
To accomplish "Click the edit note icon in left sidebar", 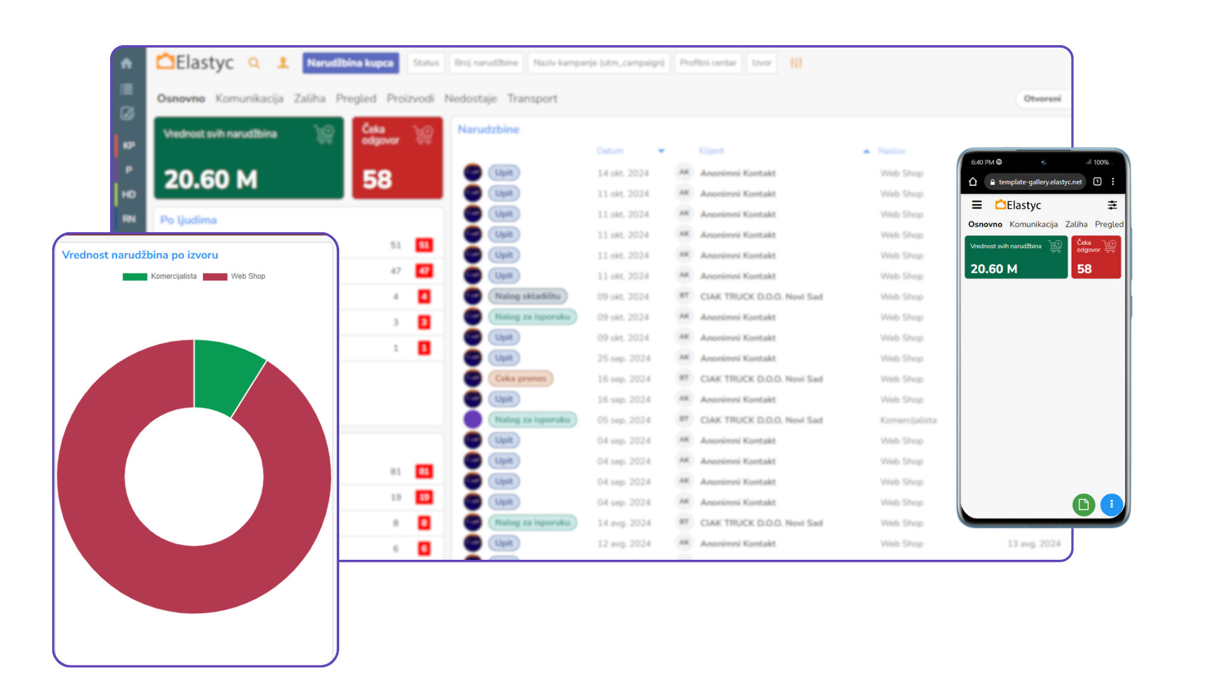I will coord(127,114).
